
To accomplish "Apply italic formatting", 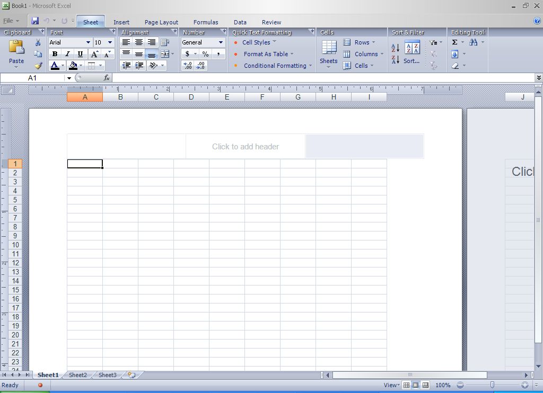I will (67, 53).
